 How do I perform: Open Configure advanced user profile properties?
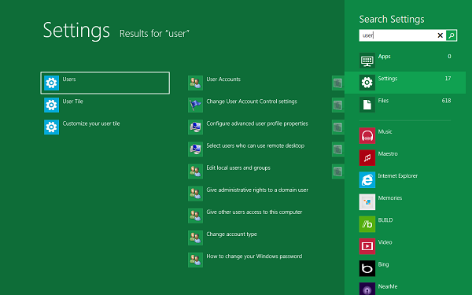[257, 124]
